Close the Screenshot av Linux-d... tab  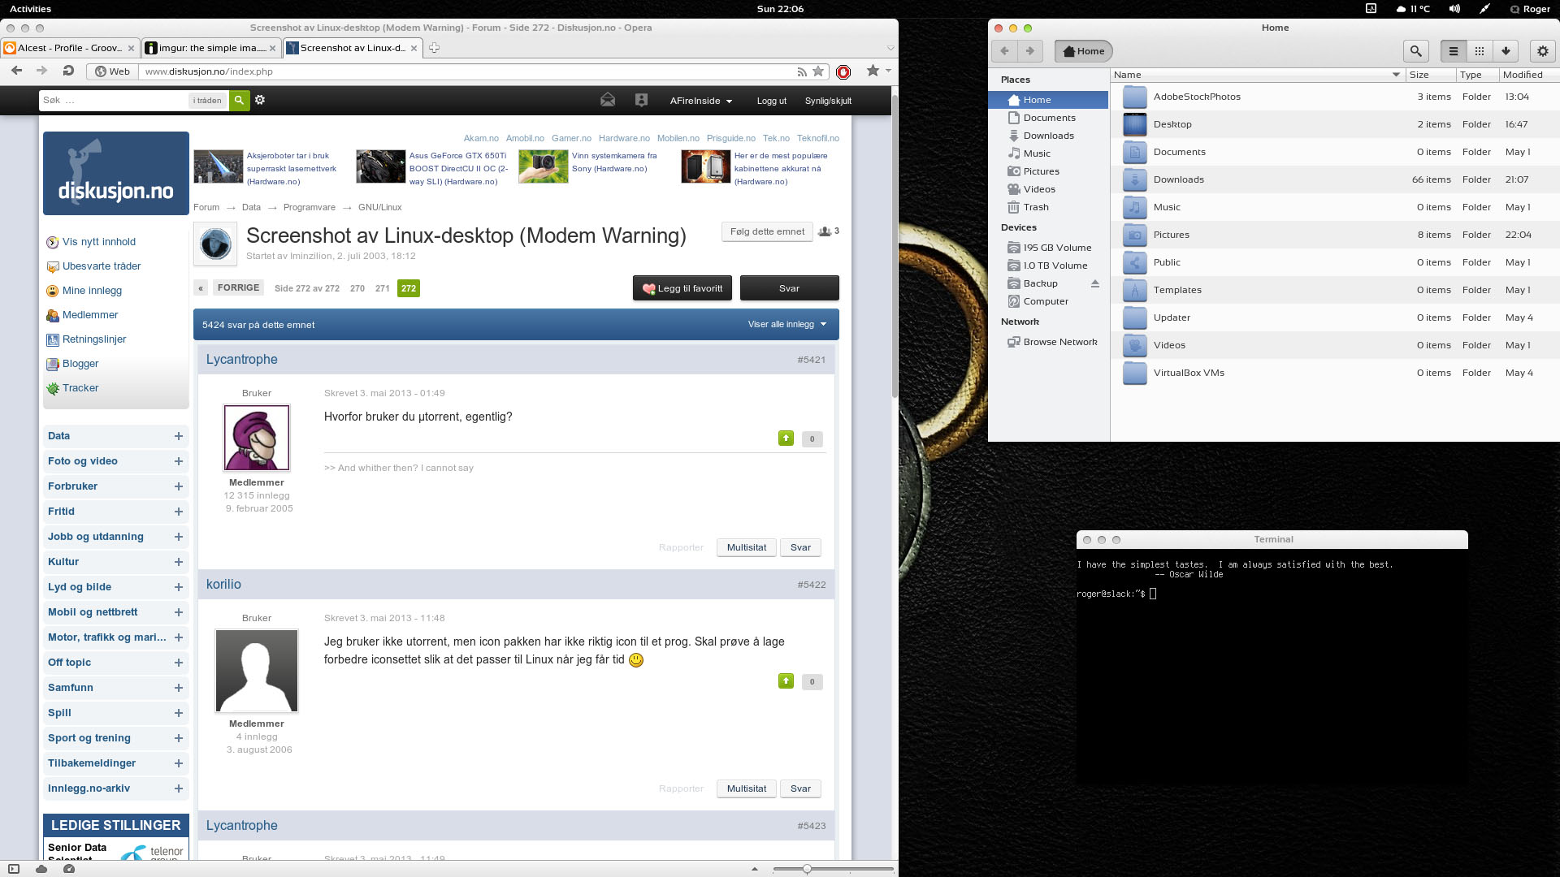(414, 48)
